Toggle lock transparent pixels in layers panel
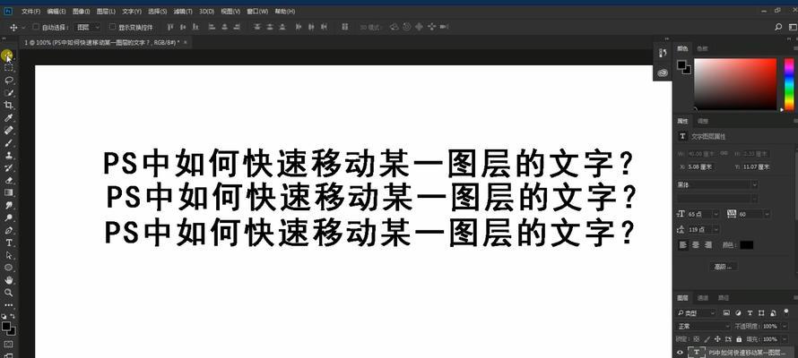The width and height of the screenshot is (798, 358). click(x=697, y=338)
